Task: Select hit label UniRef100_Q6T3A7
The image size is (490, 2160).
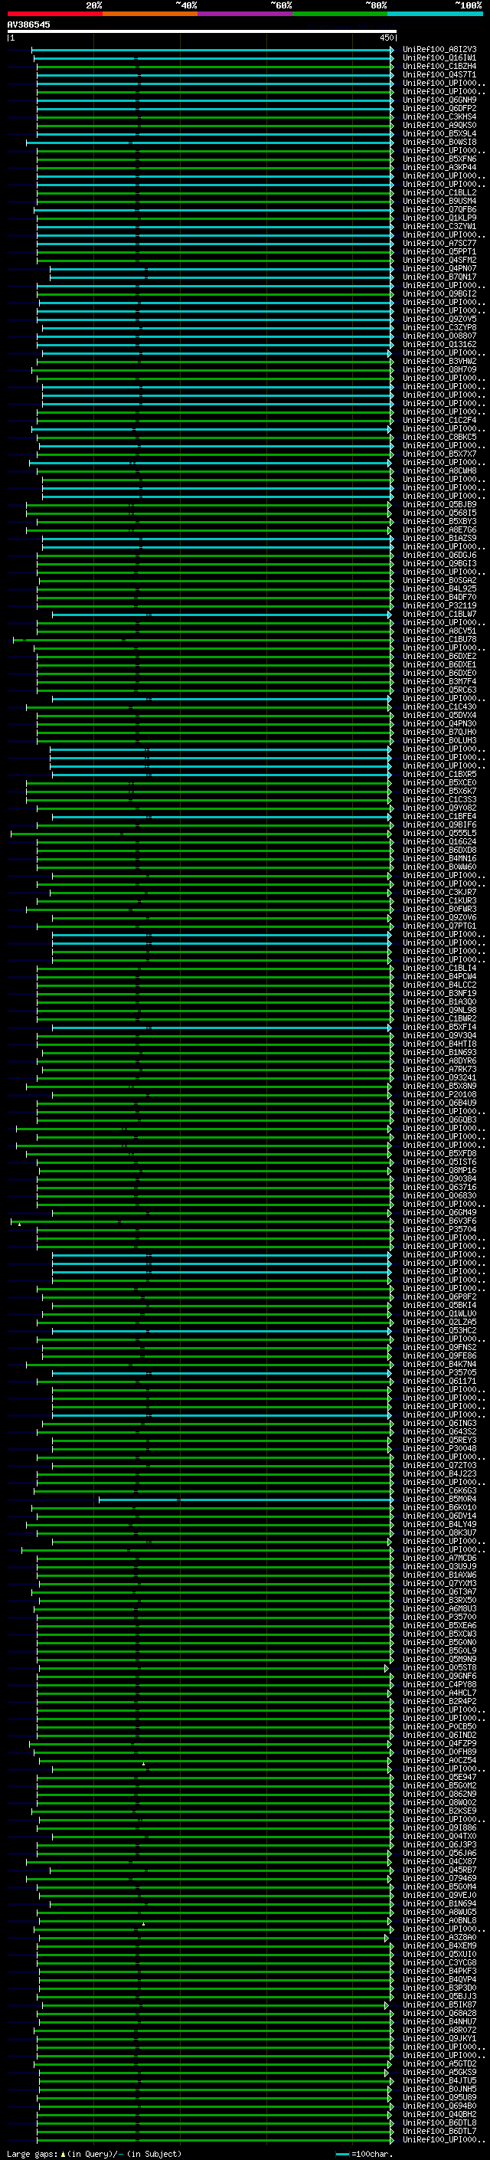Action: pos(439,1591)
